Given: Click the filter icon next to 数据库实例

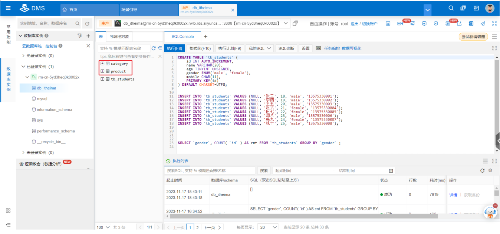Looking at the screenshot, I should [79, 36].
